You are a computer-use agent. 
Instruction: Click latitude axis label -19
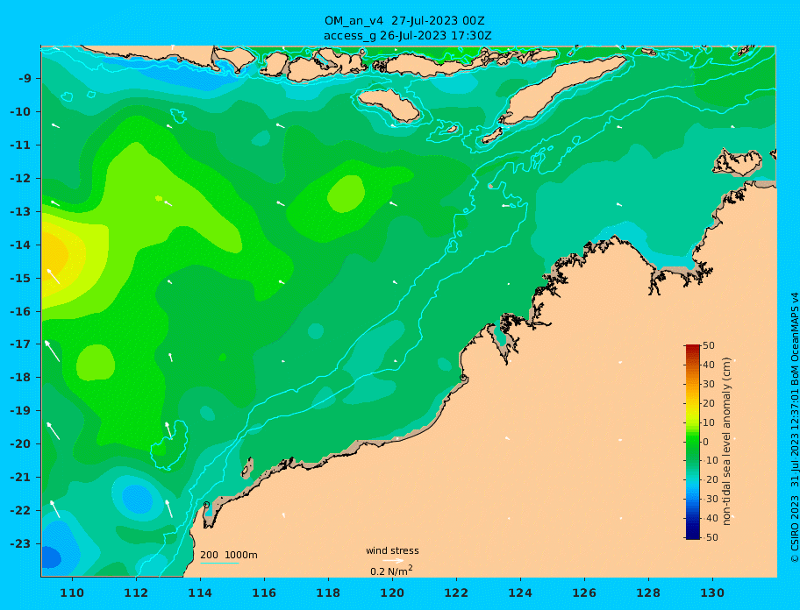20,410
